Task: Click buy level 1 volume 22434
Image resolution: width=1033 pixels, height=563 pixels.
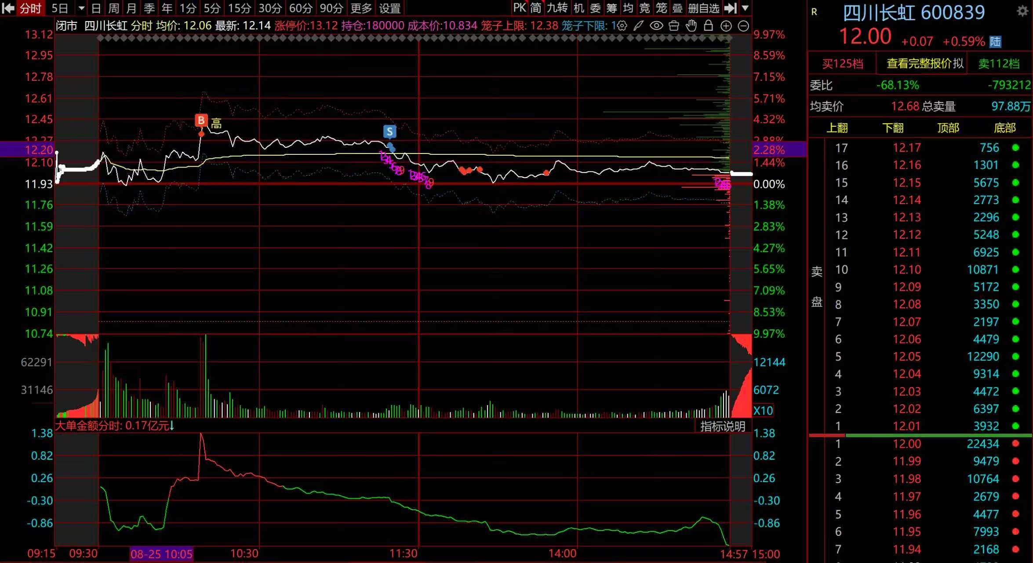Action: (983, 444)
